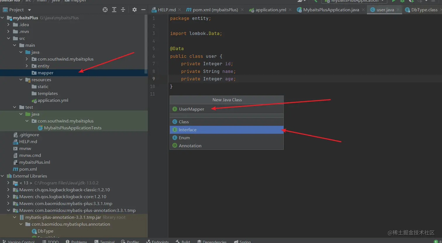The width and height of the screenshot is (442, 243).
Task: Close the application.yml tab
Action: 290,10
